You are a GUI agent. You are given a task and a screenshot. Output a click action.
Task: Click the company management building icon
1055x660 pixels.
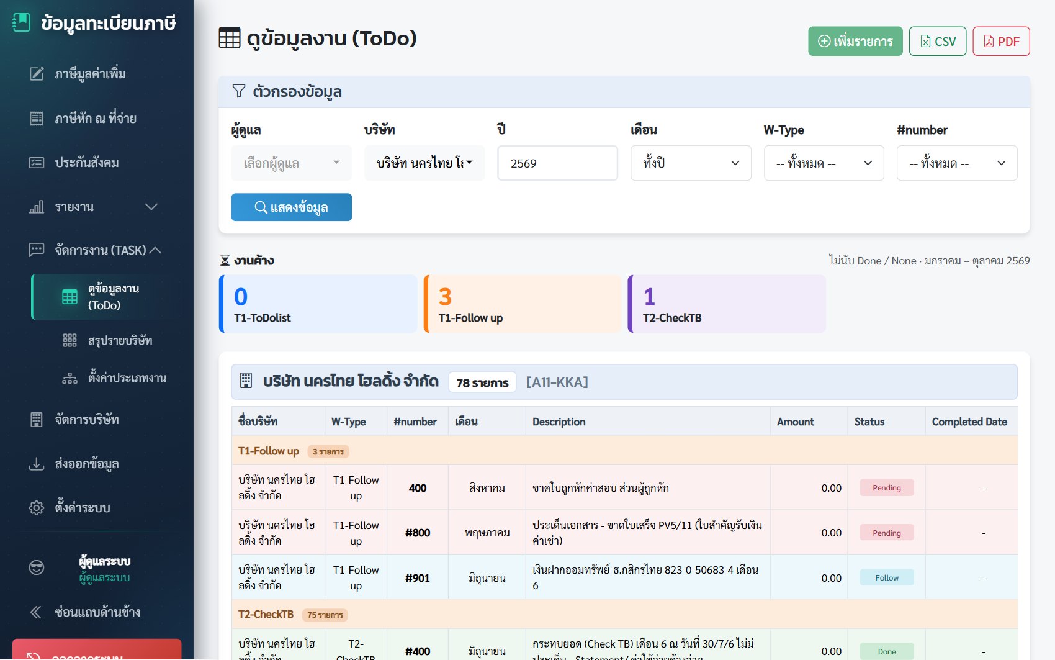coord(37,420)
